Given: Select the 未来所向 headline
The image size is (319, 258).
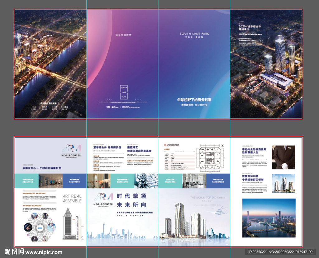Looking at the screenshot, I should pyautogui.click(x=131, y=205).
